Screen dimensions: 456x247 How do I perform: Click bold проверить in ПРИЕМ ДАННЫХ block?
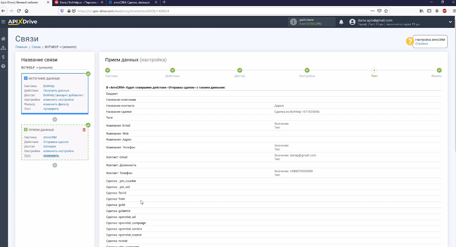[x=51, y=156]
